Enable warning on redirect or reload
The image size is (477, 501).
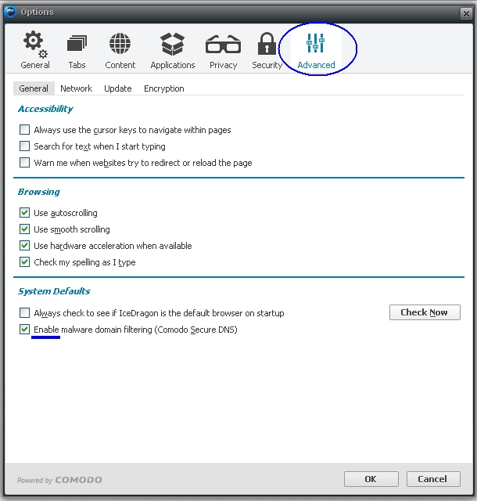point(24,162)
